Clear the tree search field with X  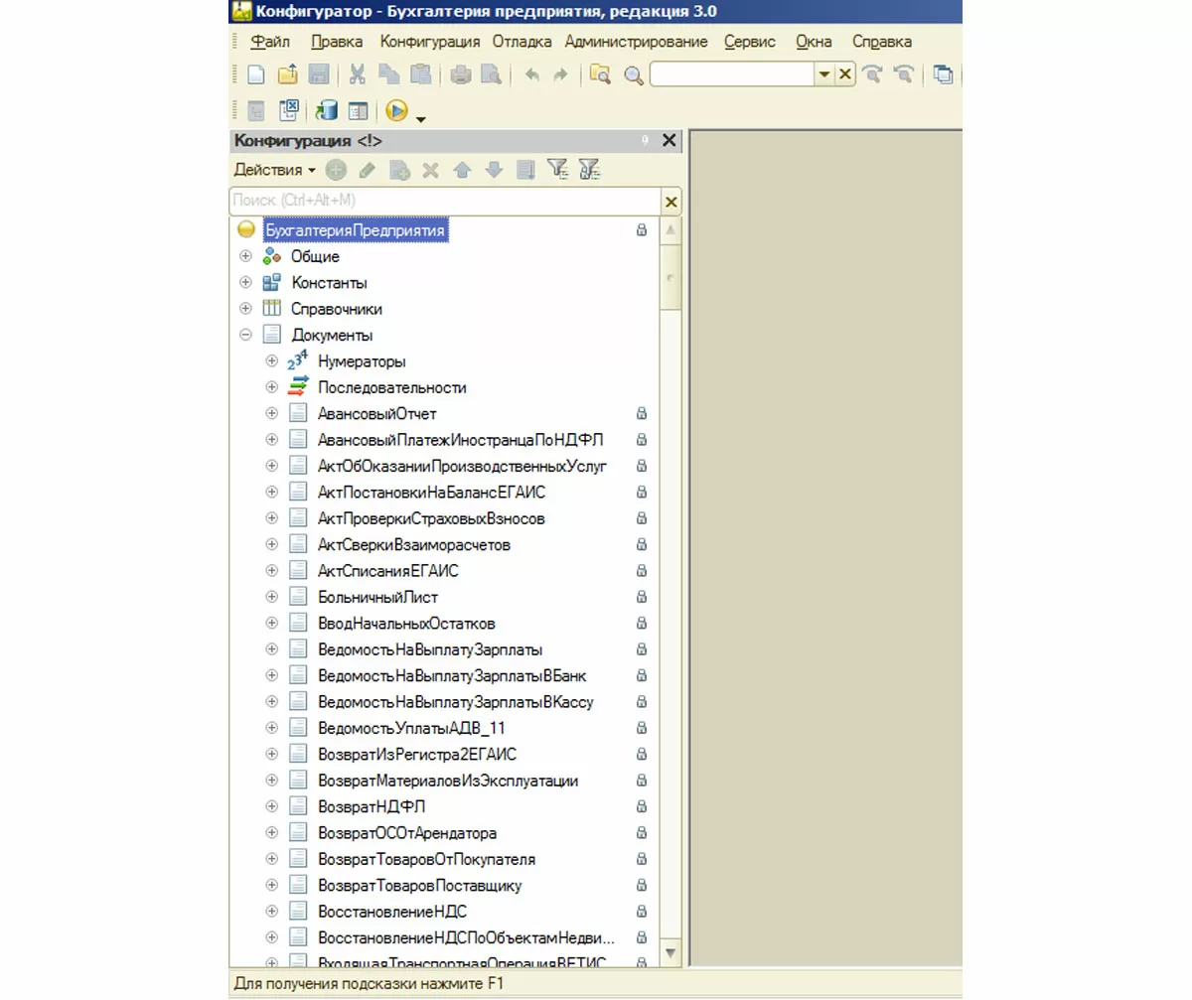pos(671,202)
